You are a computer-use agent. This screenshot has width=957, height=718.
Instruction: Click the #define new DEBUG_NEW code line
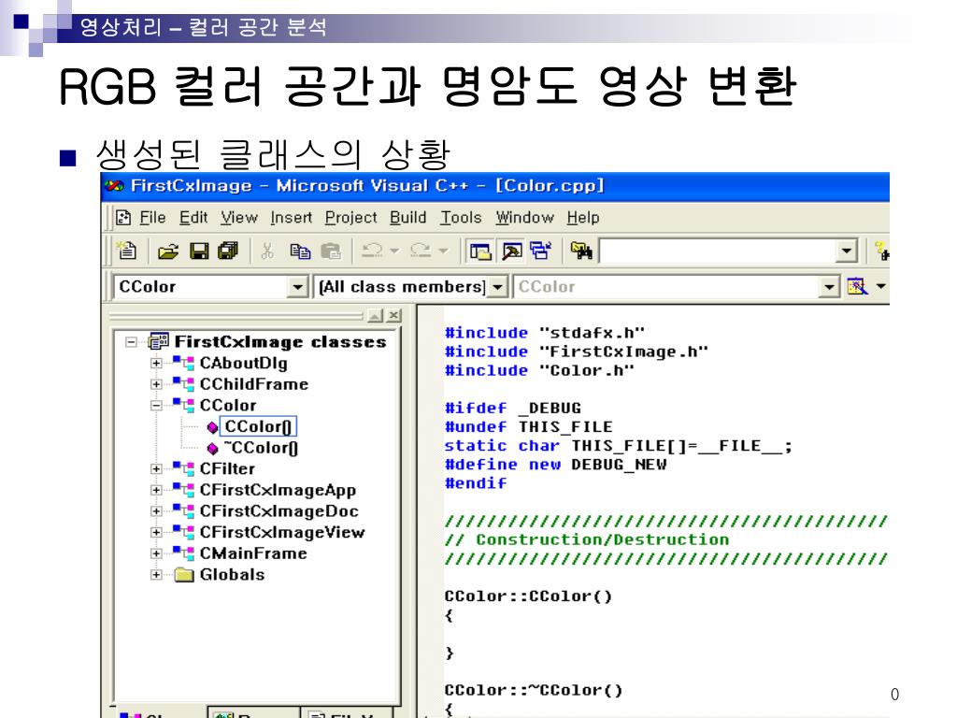click(x=555, y=465)
